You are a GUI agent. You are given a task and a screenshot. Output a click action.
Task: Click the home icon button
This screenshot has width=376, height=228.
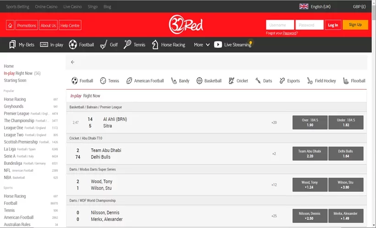(10, 25)
